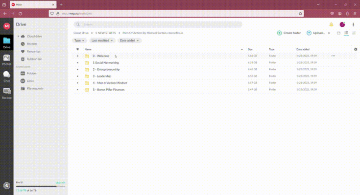Open the notifications bell icon

332,24
